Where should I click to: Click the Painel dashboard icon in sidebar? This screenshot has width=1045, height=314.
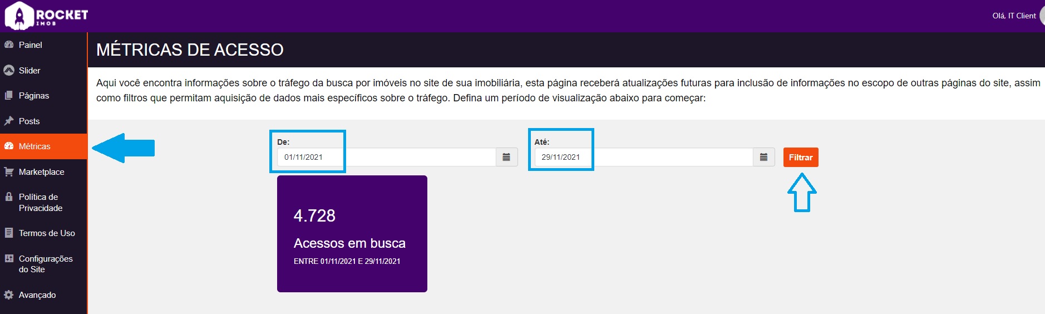click(x=9, y=45)
